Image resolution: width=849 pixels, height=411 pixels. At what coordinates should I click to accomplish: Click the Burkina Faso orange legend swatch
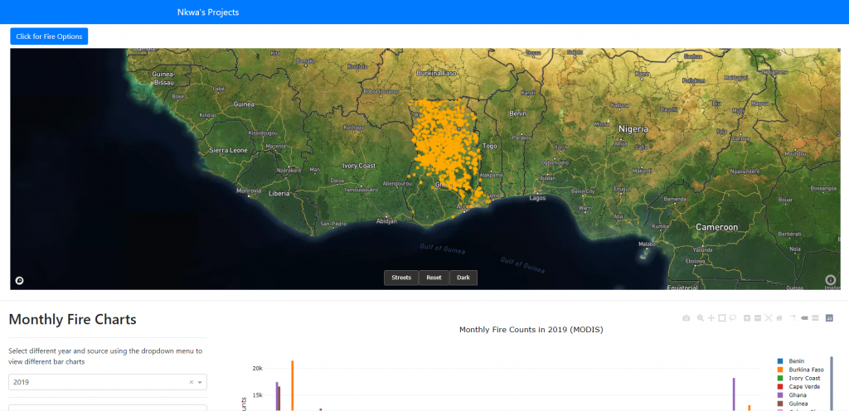(780, 370)
